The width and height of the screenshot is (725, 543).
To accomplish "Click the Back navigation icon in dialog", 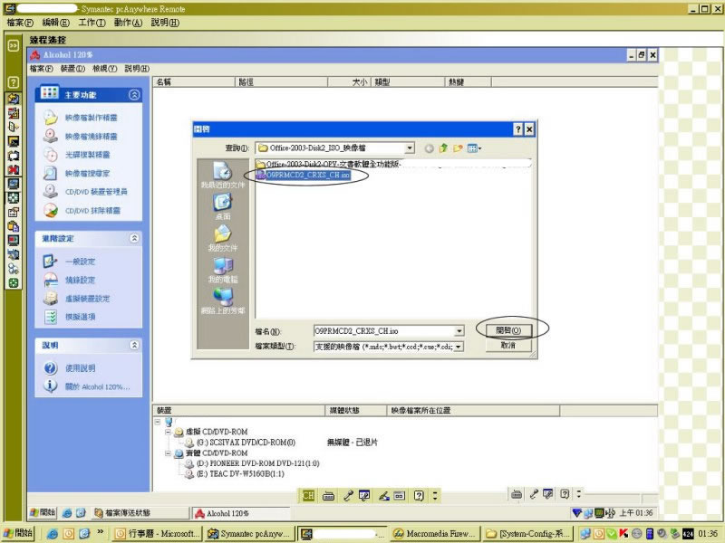I will (x=429, y=148).
